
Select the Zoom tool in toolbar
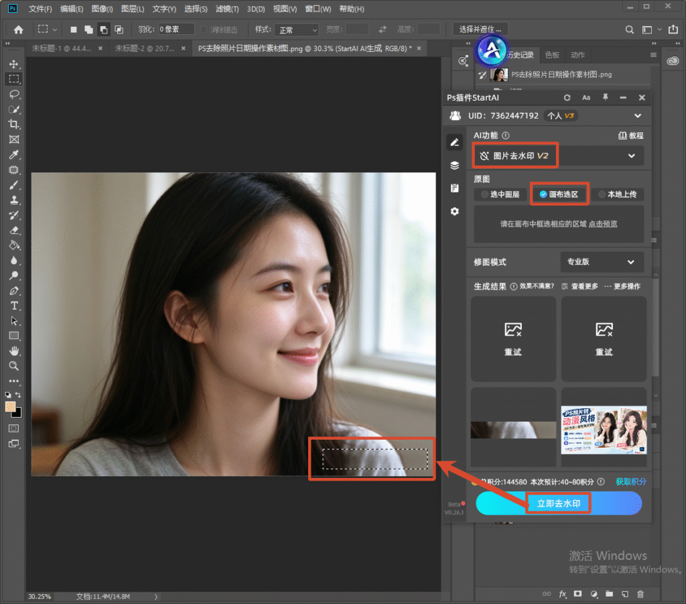14,366
